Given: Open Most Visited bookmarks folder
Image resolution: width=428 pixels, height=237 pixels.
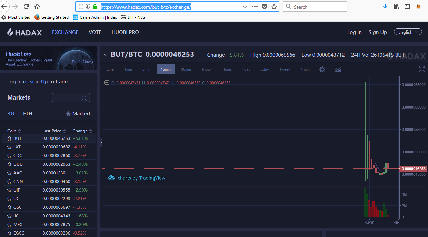Looking at the screenshot, I should 16,17.
